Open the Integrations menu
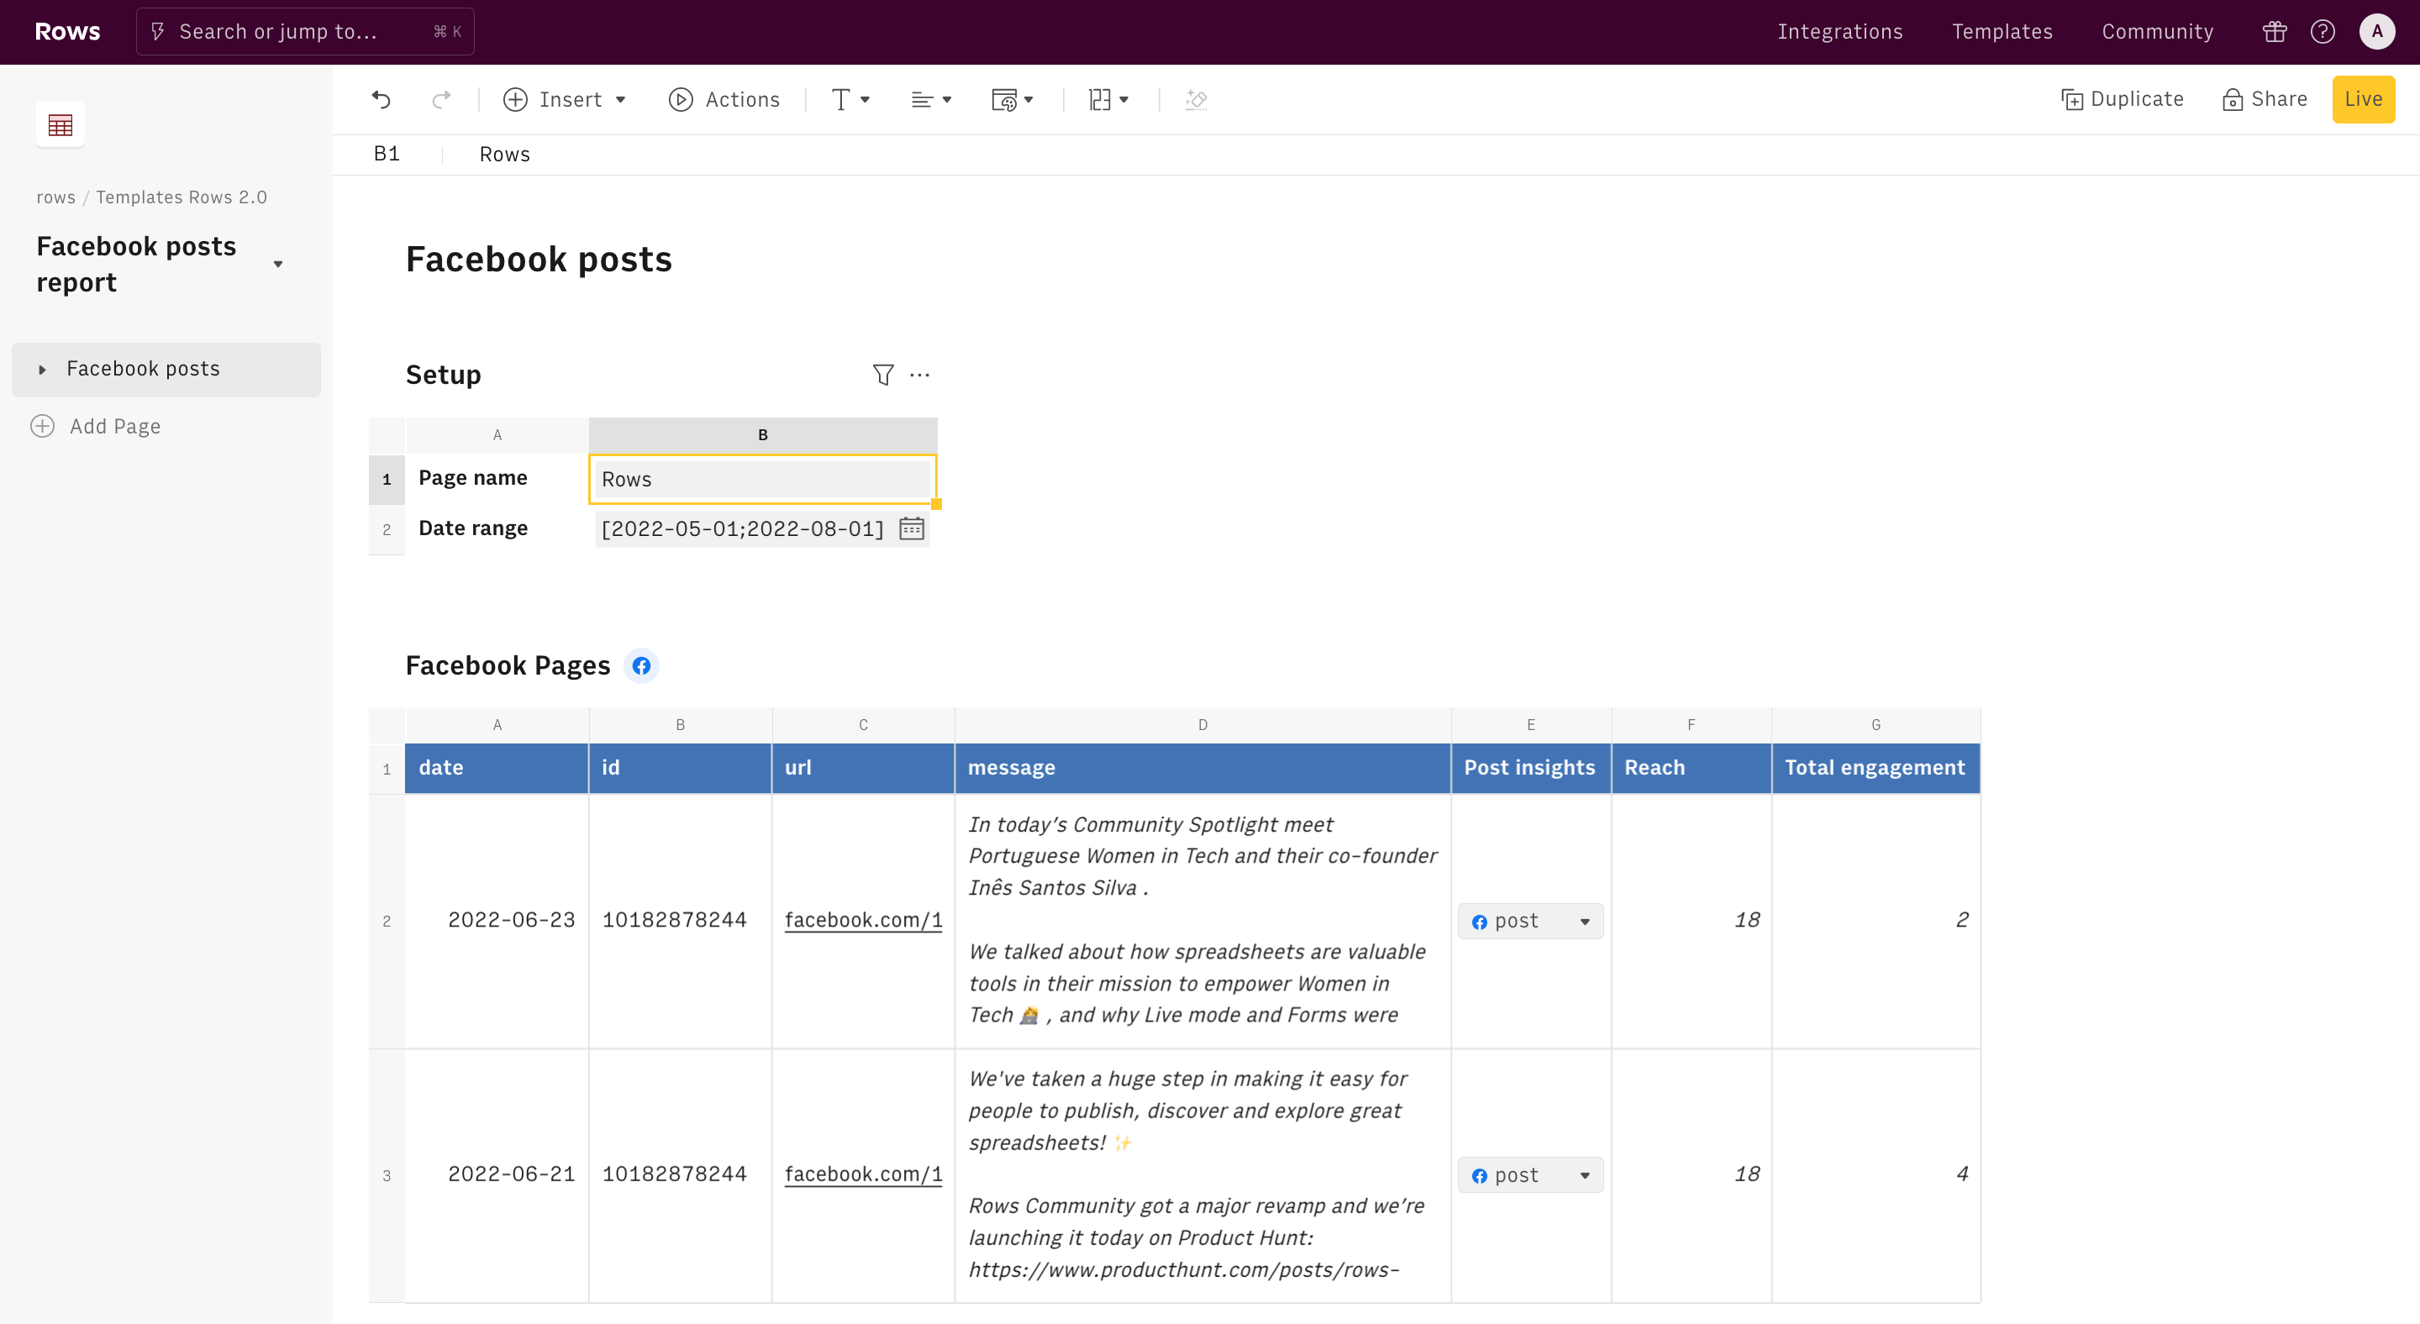 coord(1839,32)
